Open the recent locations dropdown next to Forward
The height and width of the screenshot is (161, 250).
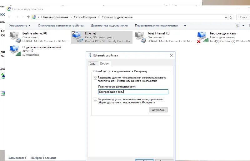coord(22,17)
